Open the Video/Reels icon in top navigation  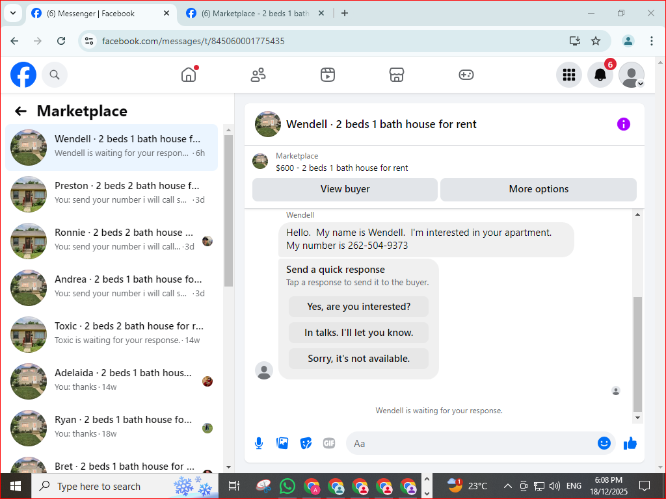(x=328, y=75)
